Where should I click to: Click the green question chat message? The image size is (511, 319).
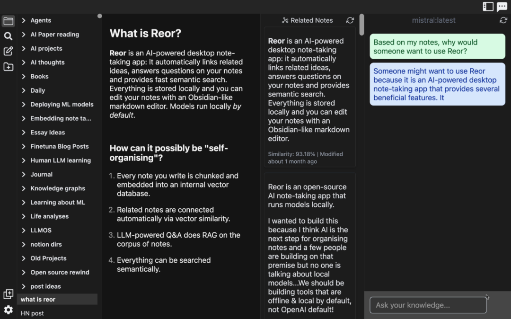(x=437, y=46)
